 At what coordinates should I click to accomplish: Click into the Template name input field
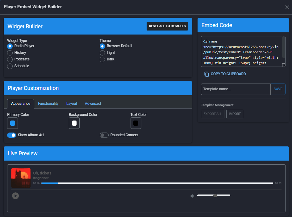(x=236, y=89)
